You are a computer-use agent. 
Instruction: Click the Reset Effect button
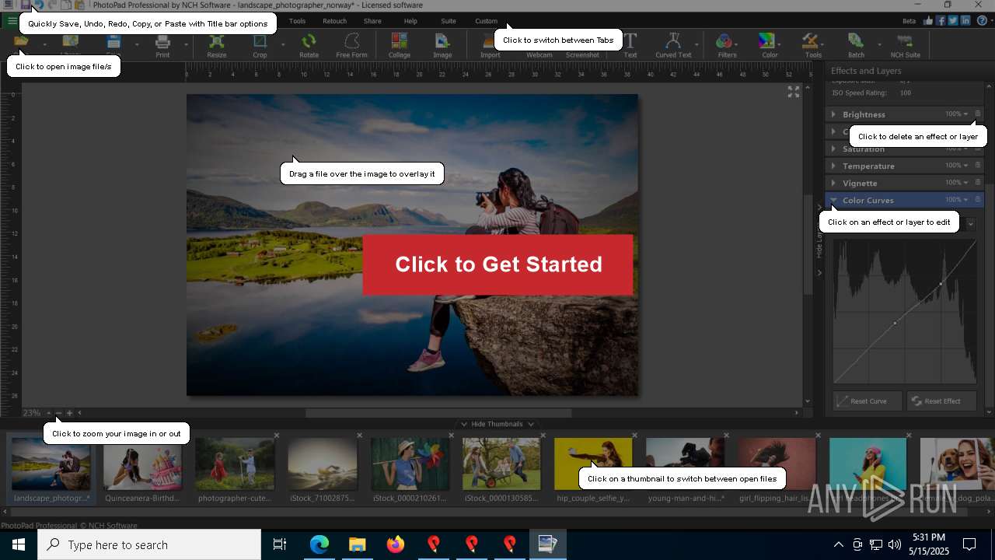[x=941, y=401]
